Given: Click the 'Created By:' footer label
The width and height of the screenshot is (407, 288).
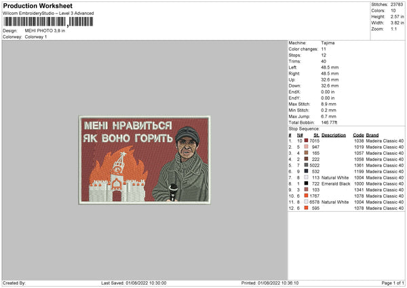Looking at the screenshot, I should 14,283.
